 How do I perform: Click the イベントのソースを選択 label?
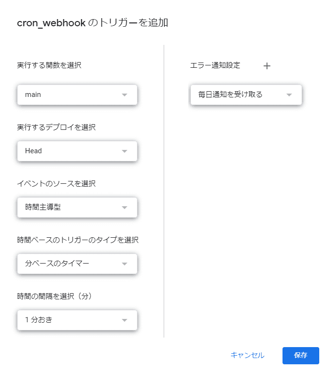click(x=56, y=183)
